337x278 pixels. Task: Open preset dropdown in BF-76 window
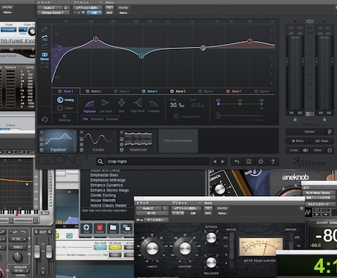186,209
